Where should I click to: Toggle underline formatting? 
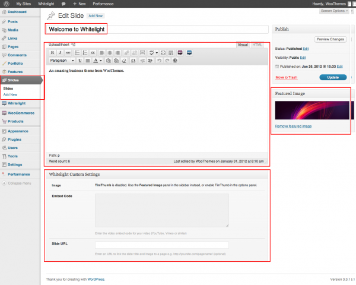(80, 61)
